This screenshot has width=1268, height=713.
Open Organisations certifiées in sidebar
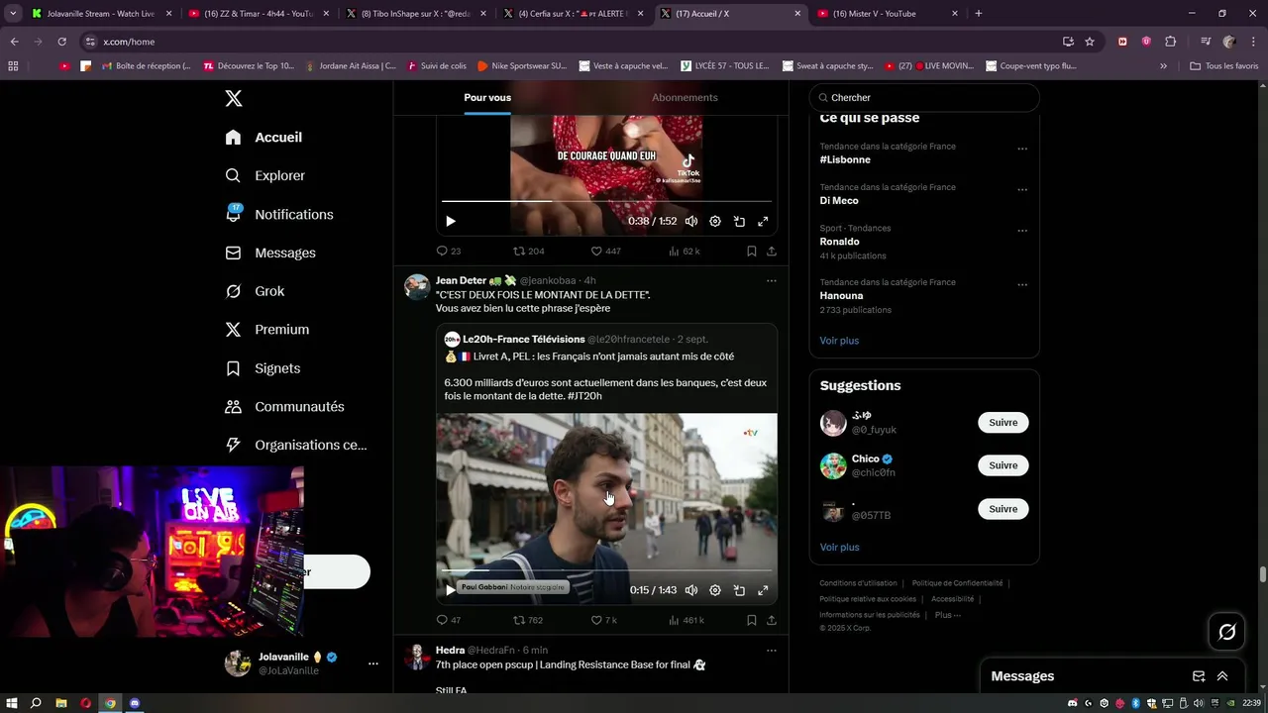pyautogui.click(x=295, y=446)
